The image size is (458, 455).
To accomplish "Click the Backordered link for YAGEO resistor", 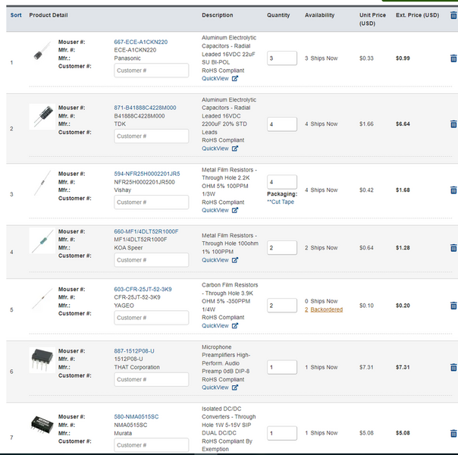I will coord(324,309).
